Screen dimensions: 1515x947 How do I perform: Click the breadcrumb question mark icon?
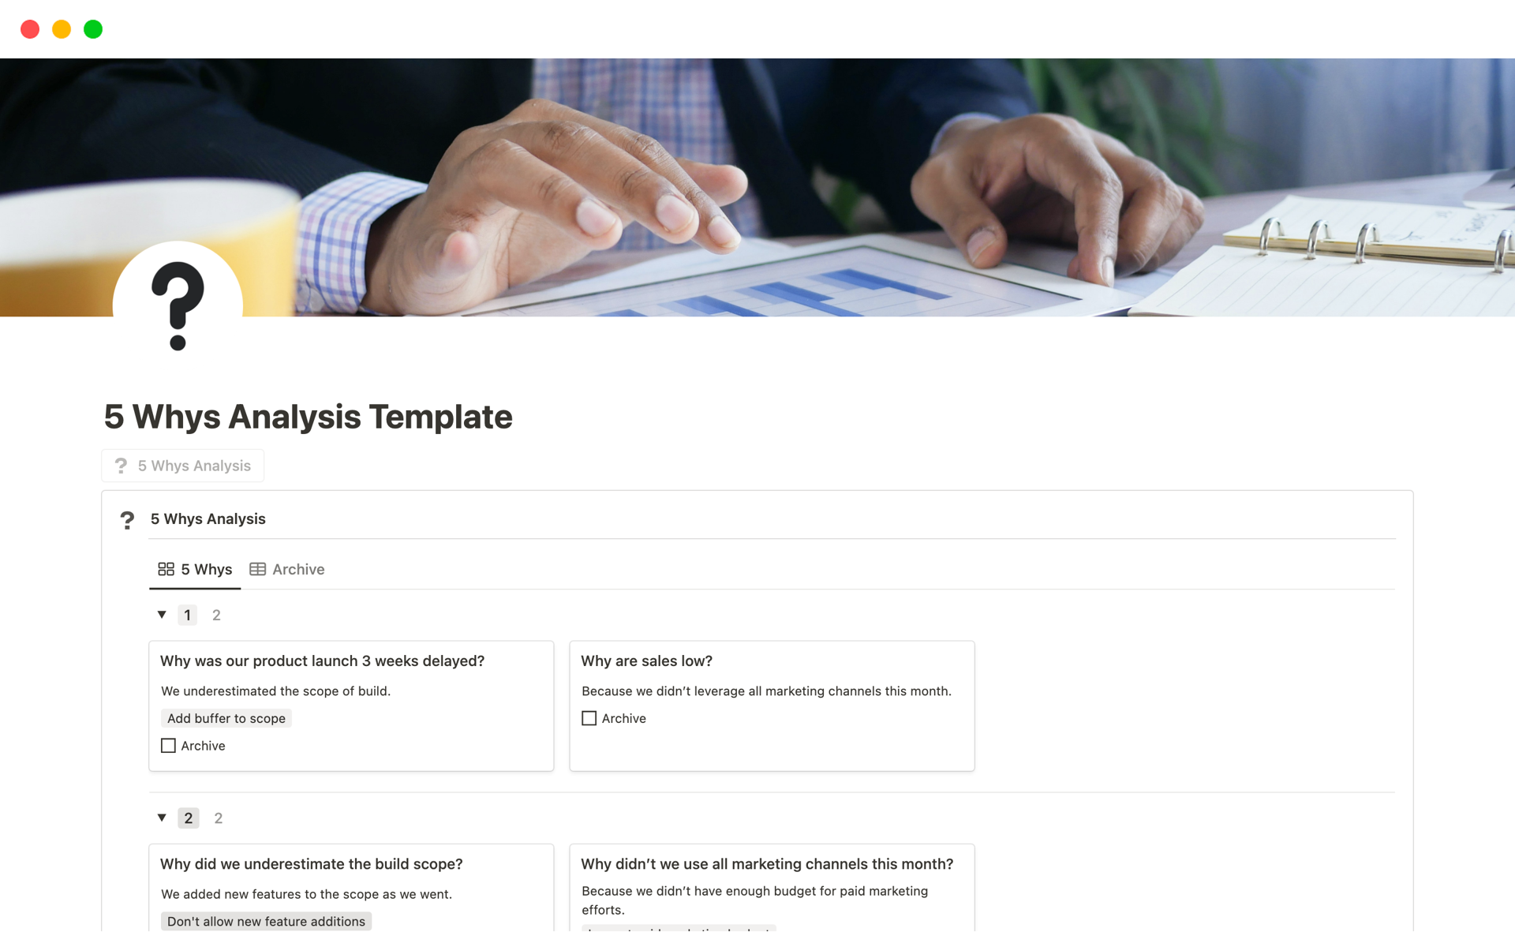pos(121,465)
